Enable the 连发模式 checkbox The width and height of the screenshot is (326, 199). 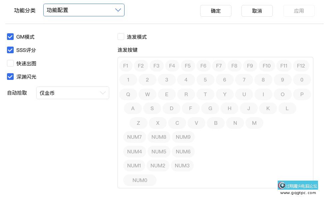[x=121, y=37]
